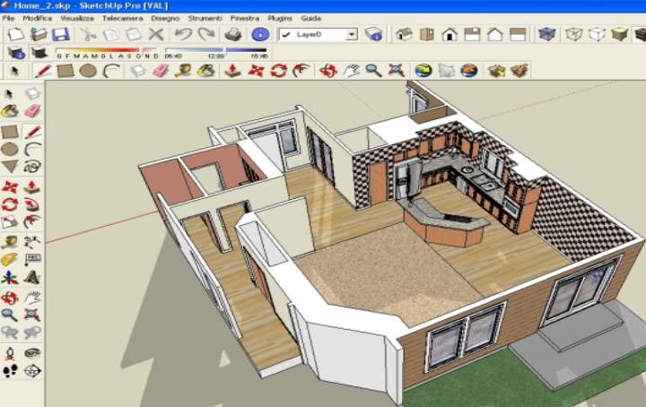Pick the Push/Pull tool in top toolbar
Image resolution: width=646 pixels, height=407 pixels.
tap(232, 70)
